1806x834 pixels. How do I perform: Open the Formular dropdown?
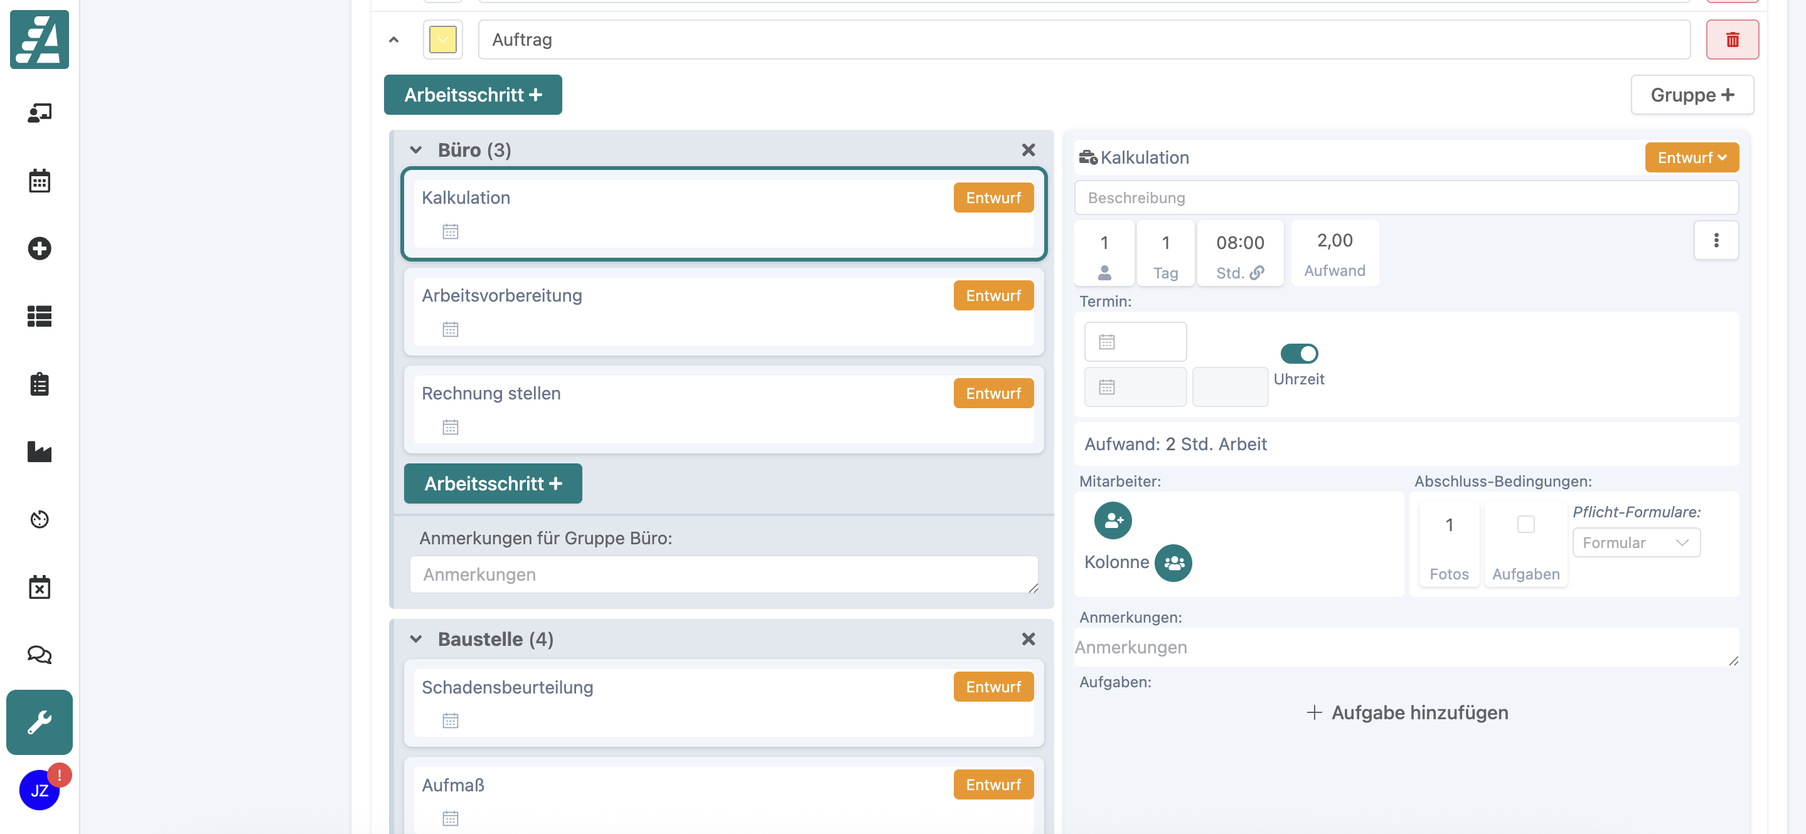1636,542
